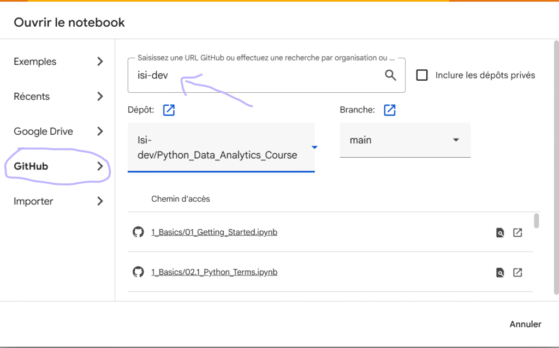Open 02.1_Python_Terms.ipynb in new tab icon
This screenshot has height=348, width=559.
[518, 273]
